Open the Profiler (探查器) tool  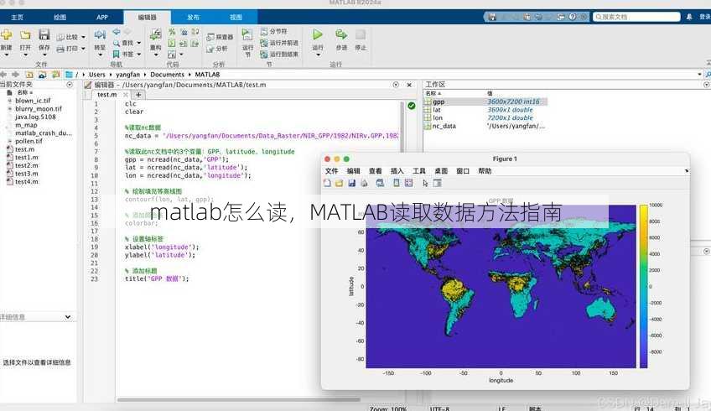point(220,37)
